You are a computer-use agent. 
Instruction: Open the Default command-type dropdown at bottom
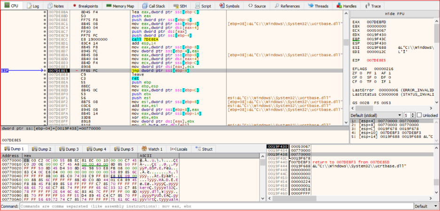click(x=426, y=206)
